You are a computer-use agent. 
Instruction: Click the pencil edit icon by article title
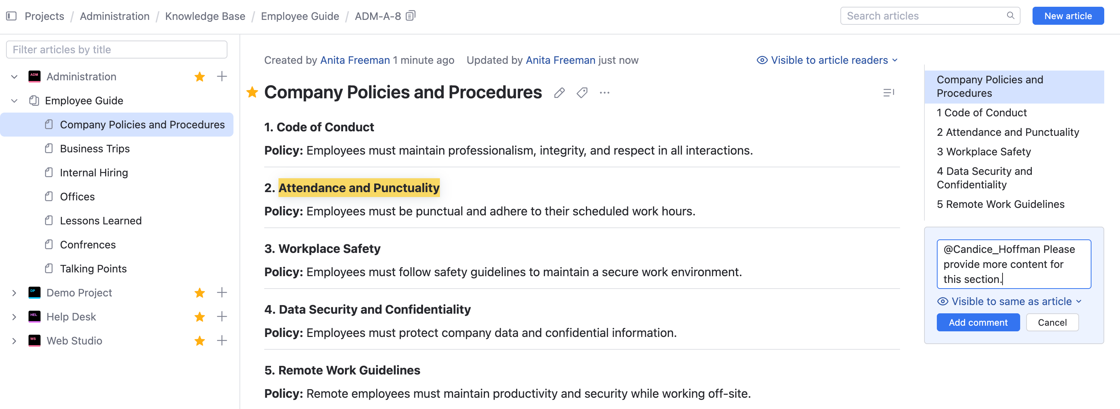[560, 93]
